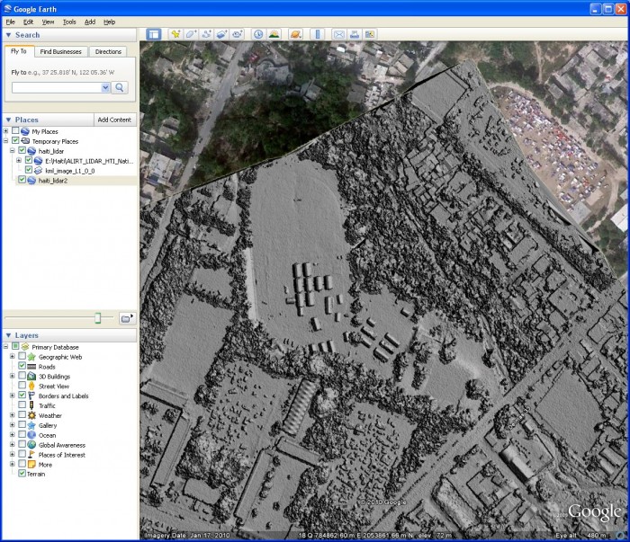Add a path using toolbar icon
This screenshot has width=630, height=542.
click(206, 34)
